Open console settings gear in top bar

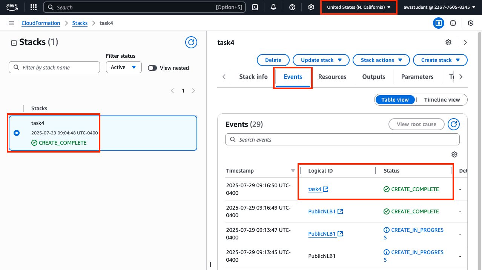(311, 7)
